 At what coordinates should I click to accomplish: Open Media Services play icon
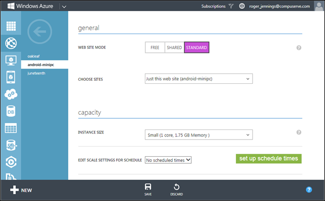[x=11, y=162]
